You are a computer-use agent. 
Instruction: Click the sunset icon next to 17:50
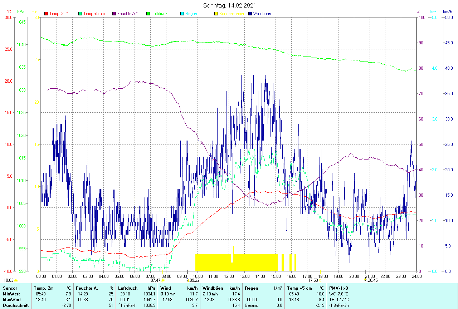320,280
